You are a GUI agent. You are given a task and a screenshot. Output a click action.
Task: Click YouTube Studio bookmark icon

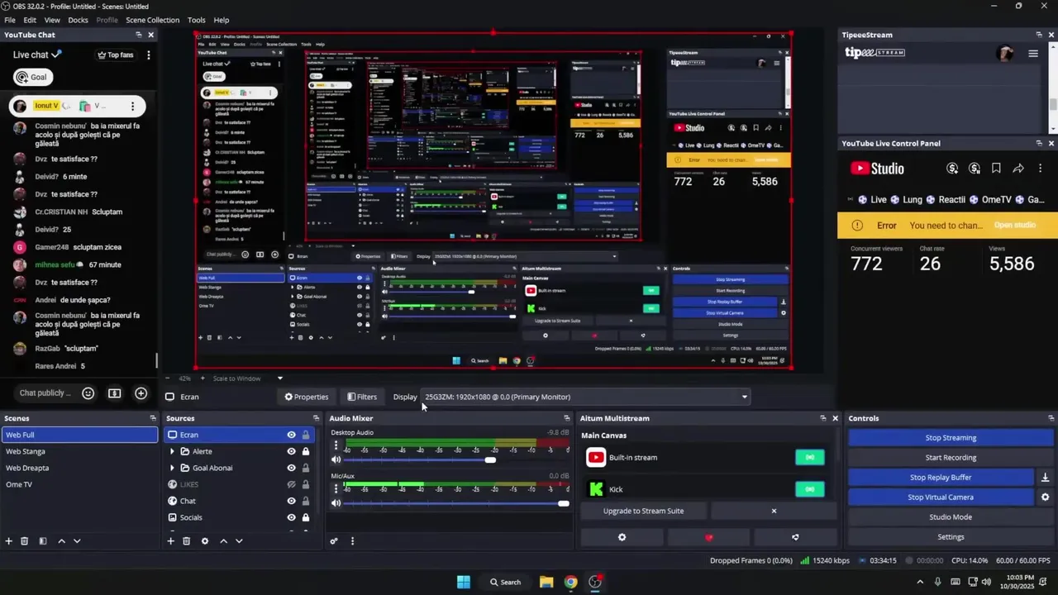pos(996,169)
